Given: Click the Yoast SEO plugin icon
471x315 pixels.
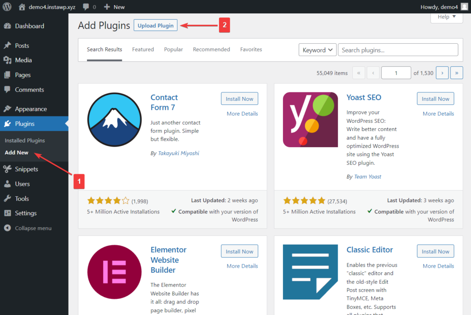Looking at the screenshot, I should pyautogui.click(x=310, y=120).
